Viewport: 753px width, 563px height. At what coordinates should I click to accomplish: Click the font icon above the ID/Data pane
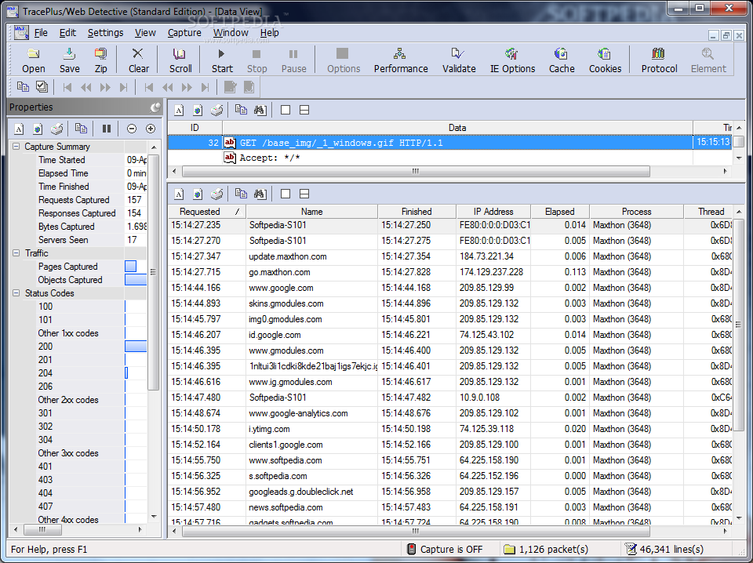click(x=179, y=111)
